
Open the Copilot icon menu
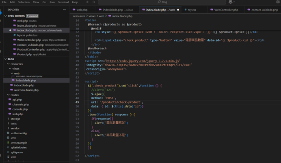(232, 2)
